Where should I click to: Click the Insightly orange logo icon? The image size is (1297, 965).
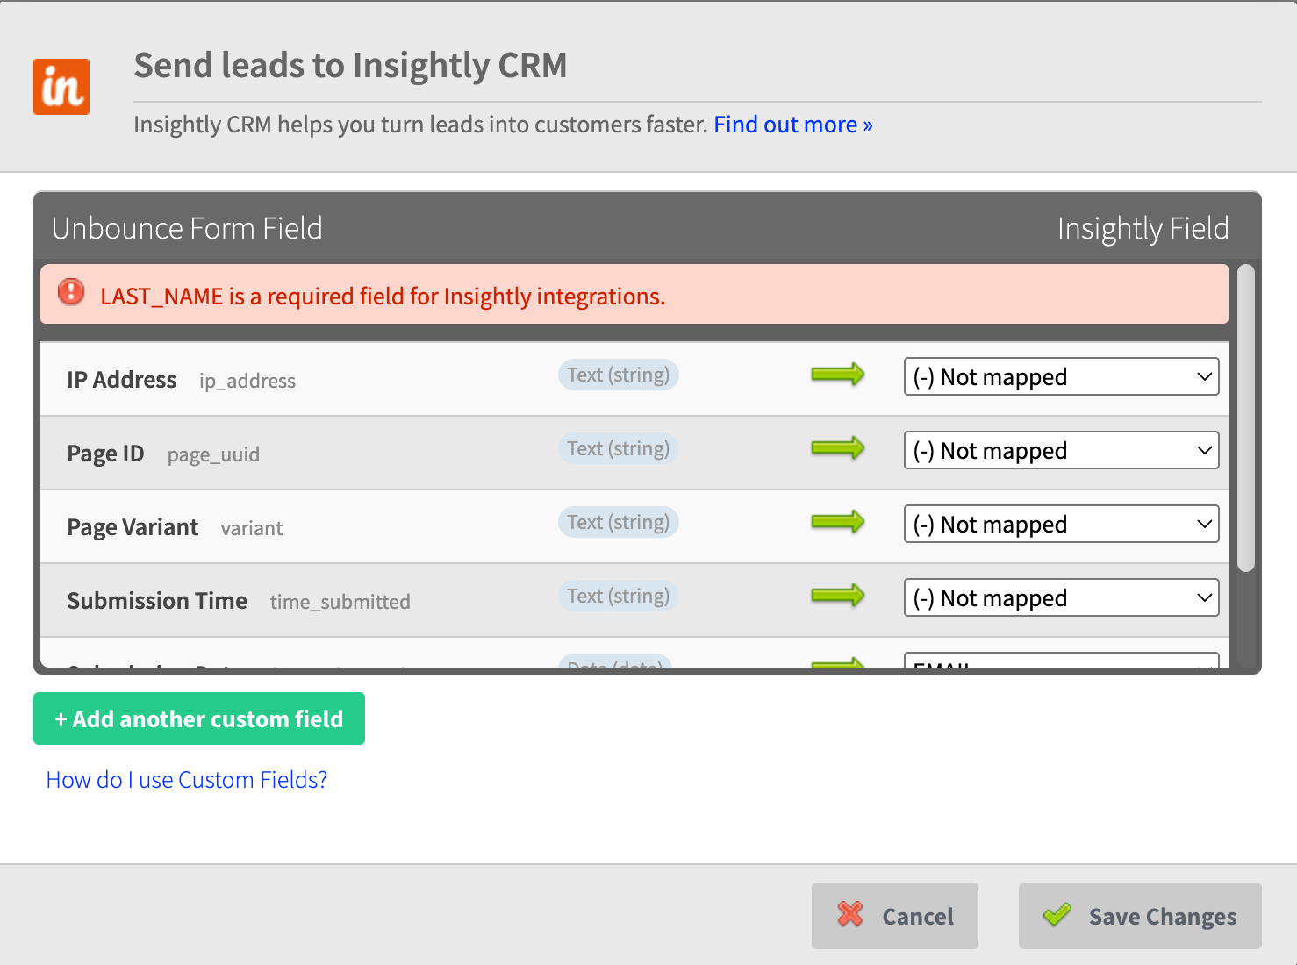[x=61, y=87]
